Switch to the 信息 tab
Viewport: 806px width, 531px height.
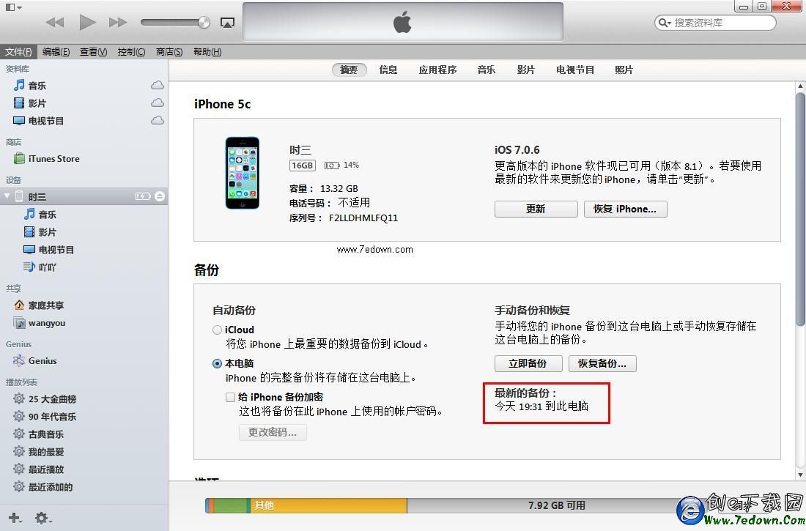(x=388, y=70)
